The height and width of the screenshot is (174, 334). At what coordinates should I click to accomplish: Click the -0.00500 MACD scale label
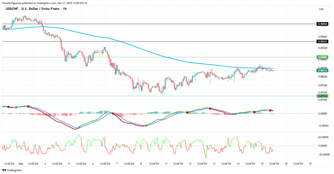[x=322, y=126]
